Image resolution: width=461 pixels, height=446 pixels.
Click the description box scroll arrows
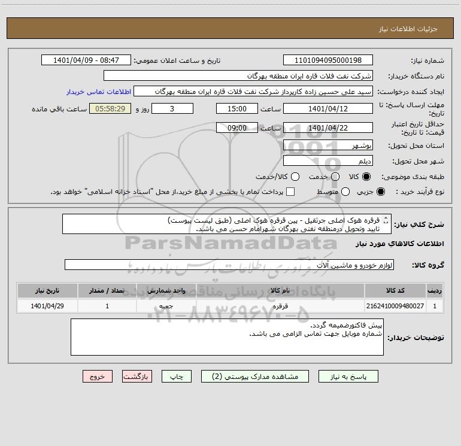coord(386,220)
